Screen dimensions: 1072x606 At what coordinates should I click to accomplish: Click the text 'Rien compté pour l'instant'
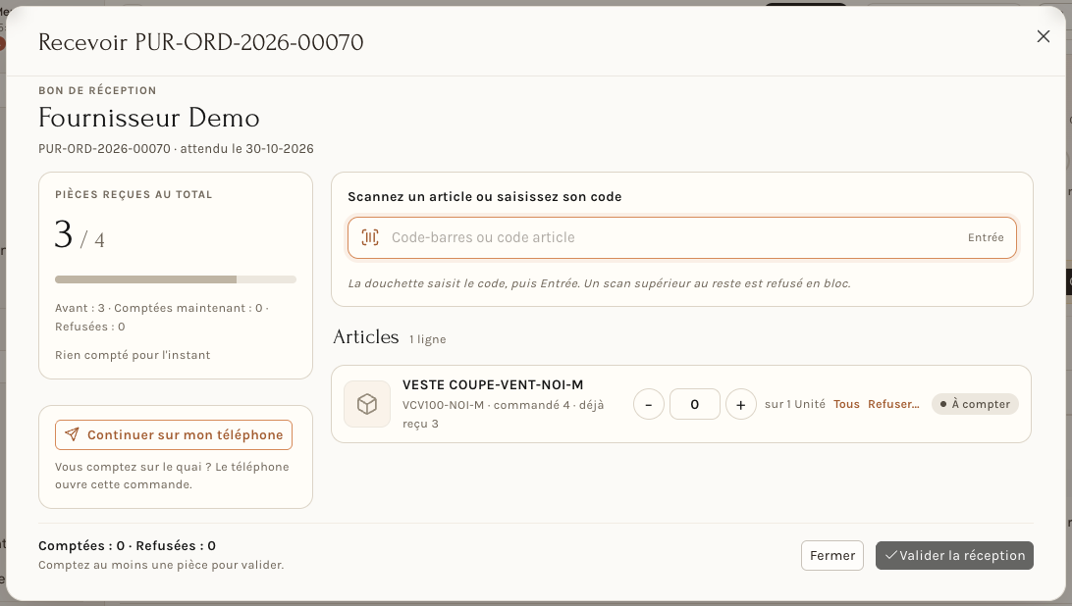[133, 355]
